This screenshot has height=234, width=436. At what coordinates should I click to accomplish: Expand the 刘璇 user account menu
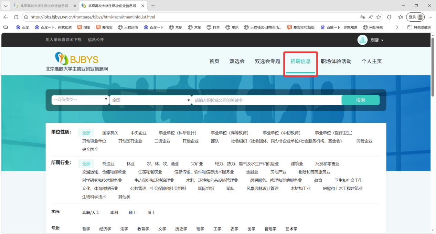[x=377, y=40]
